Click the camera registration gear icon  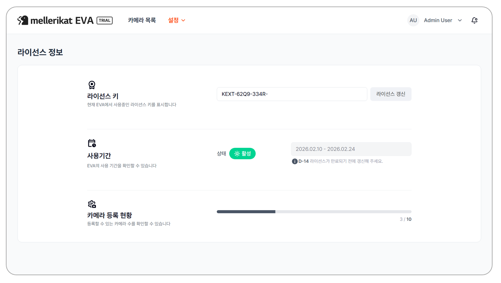(92, 204)
